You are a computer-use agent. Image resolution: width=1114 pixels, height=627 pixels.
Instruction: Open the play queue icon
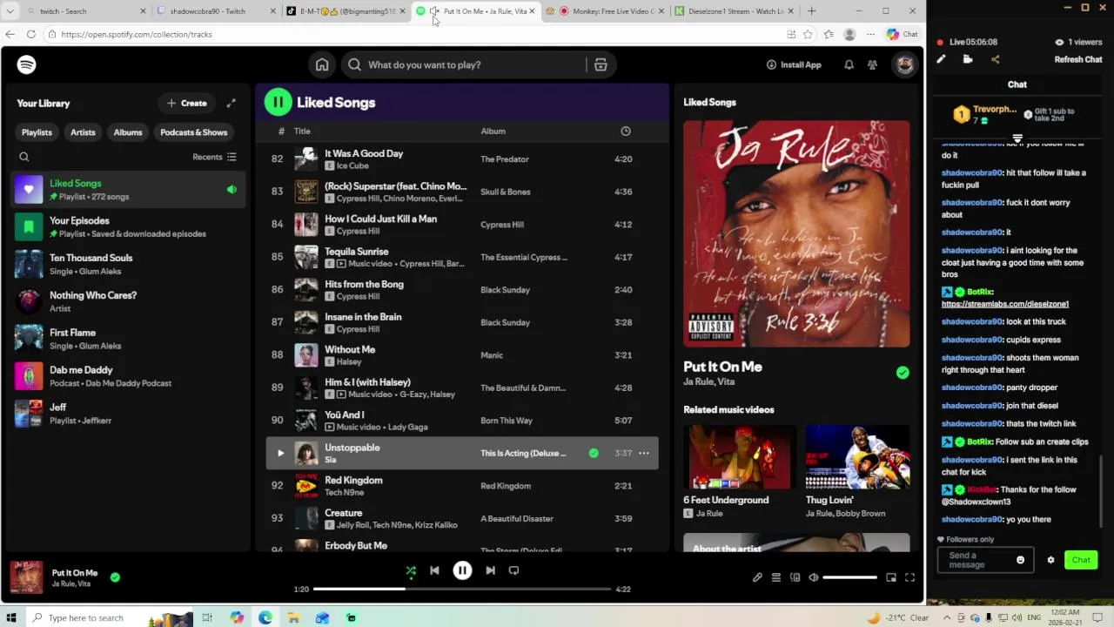776,577
